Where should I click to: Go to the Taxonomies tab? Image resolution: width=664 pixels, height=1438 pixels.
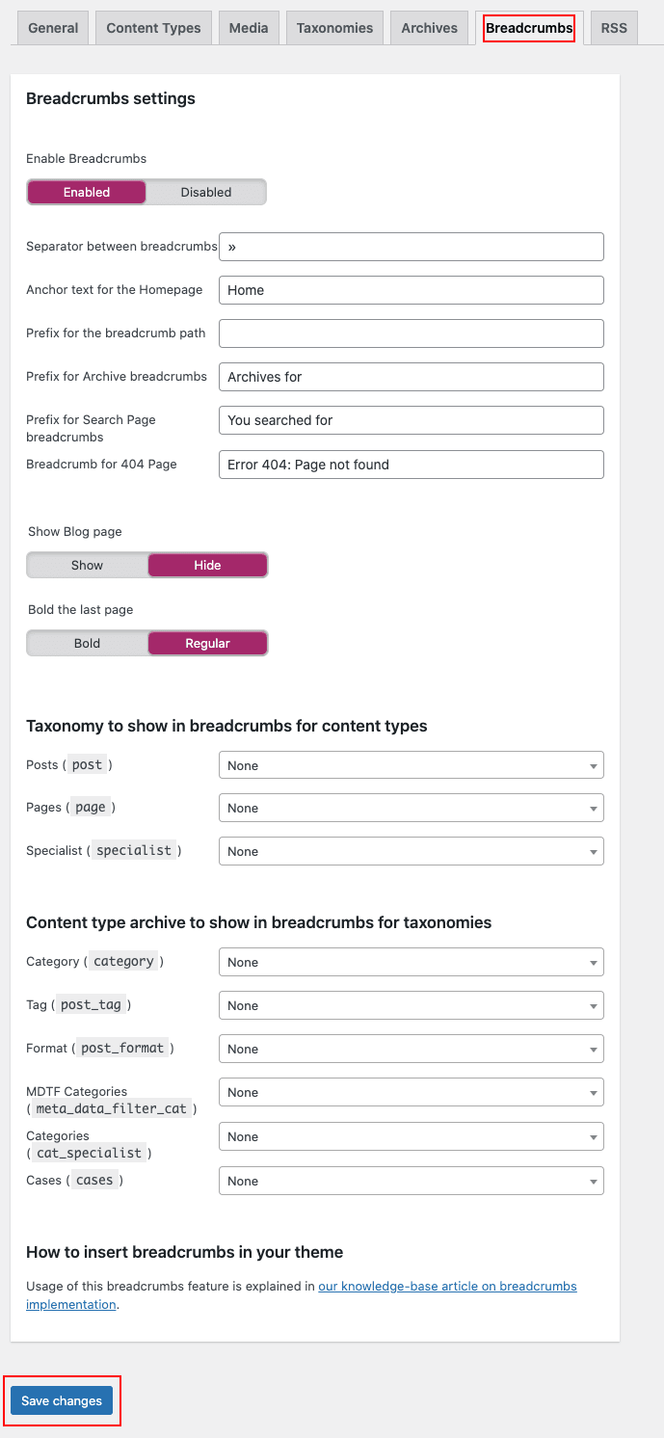click(334, 28)
